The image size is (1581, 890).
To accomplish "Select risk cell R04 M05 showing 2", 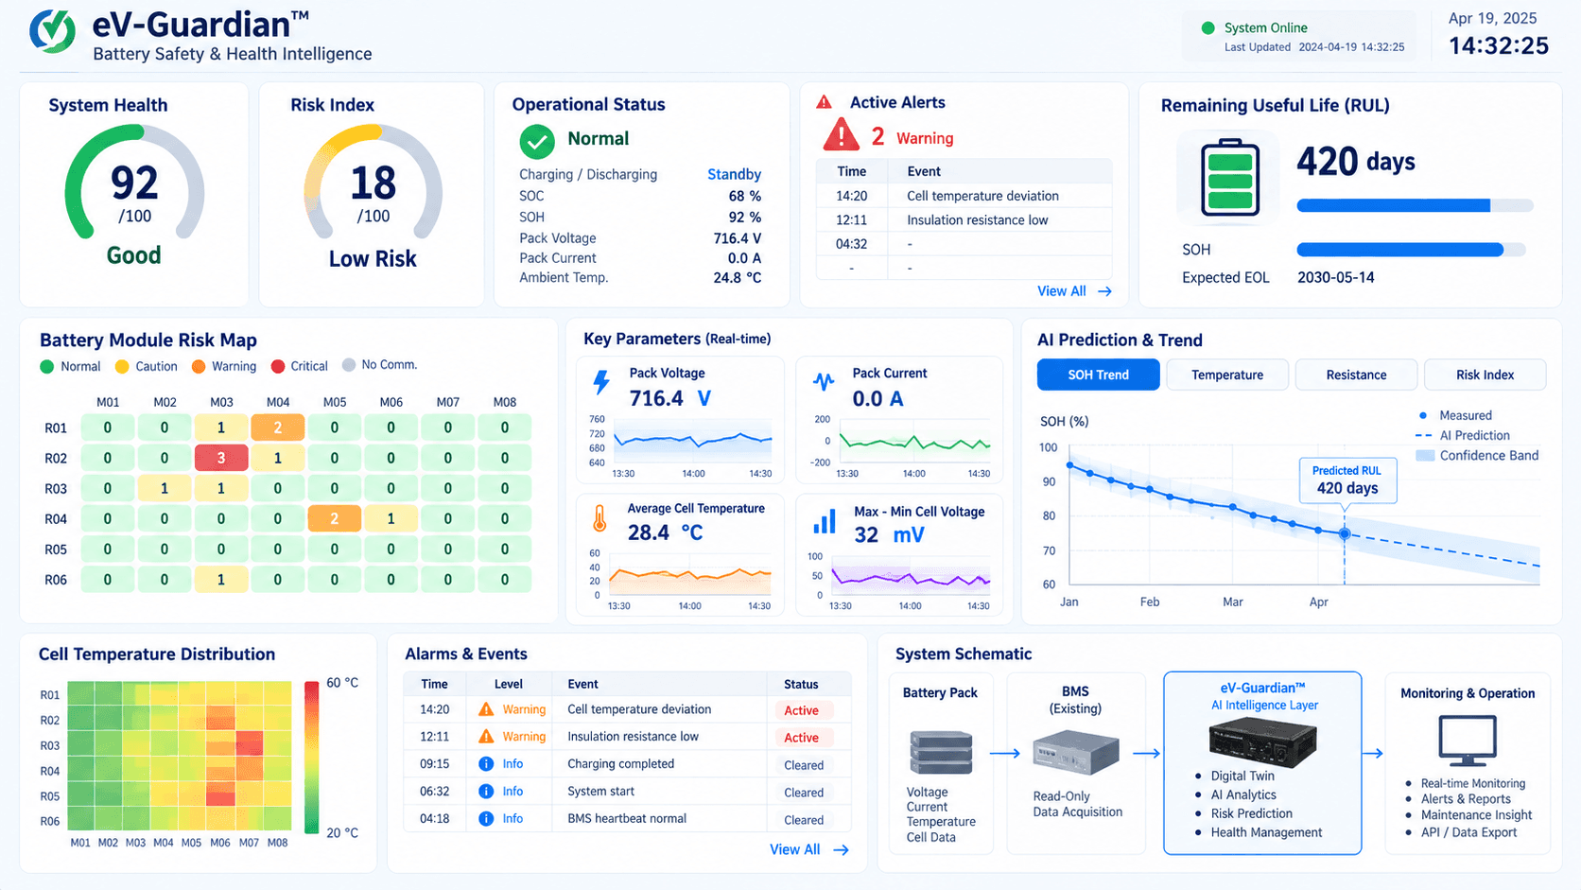I will 335,518.
